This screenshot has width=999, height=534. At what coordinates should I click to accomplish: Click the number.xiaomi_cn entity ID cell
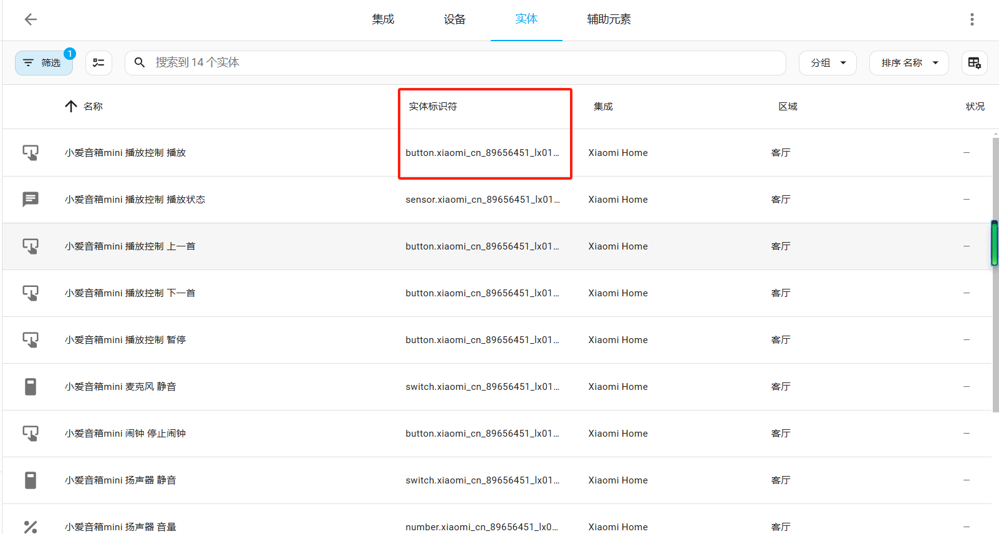[483, 527]
